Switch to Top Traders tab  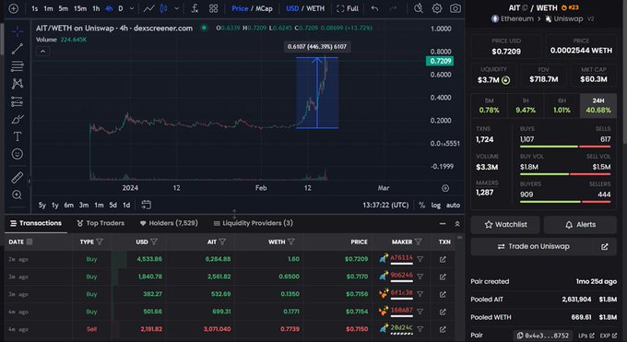click(x=101, y=223)
